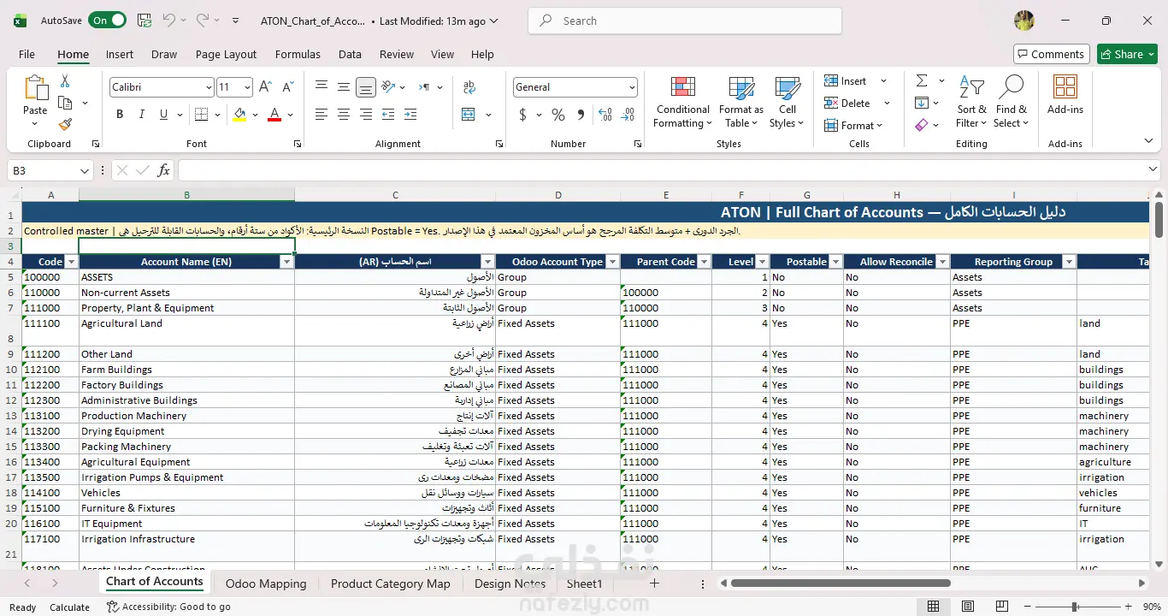The image size is (1168, 616).
Task: Click the Copy icon in Clipboard group
Action: click(65, 103)
